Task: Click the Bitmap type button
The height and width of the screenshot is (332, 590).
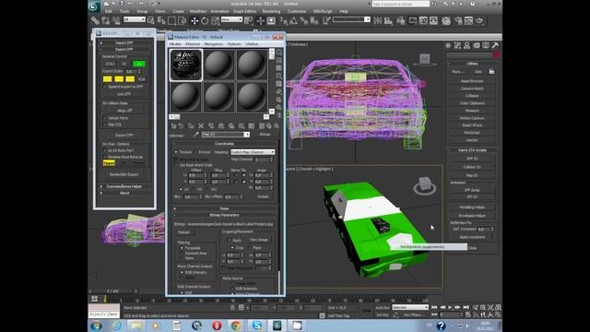Action: (265, 135)
